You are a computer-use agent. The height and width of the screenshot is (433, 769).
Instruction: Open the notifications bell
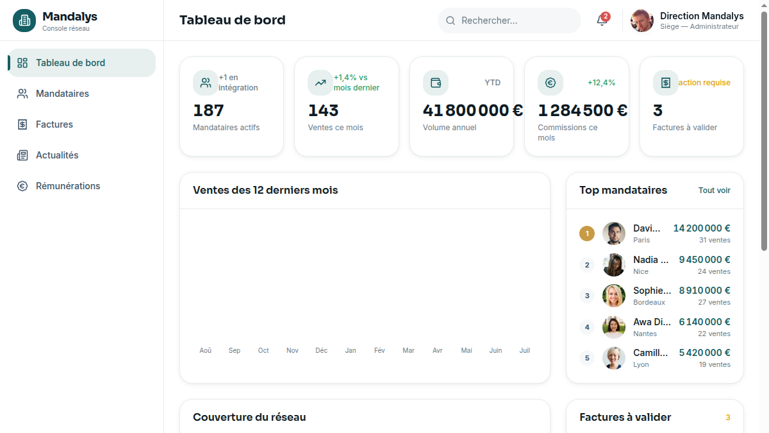tap(601, 21)
